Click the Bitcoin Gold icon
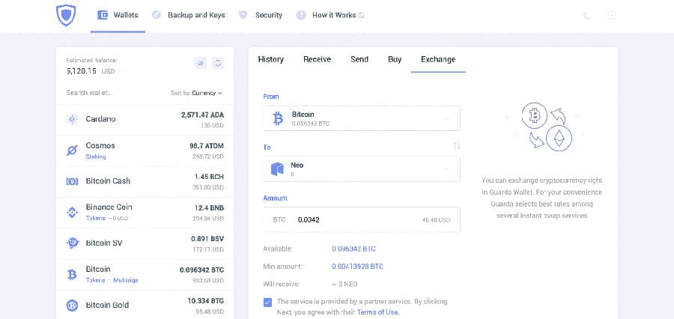The width and height of the screenshot is (674, 319). coord(73,305)
